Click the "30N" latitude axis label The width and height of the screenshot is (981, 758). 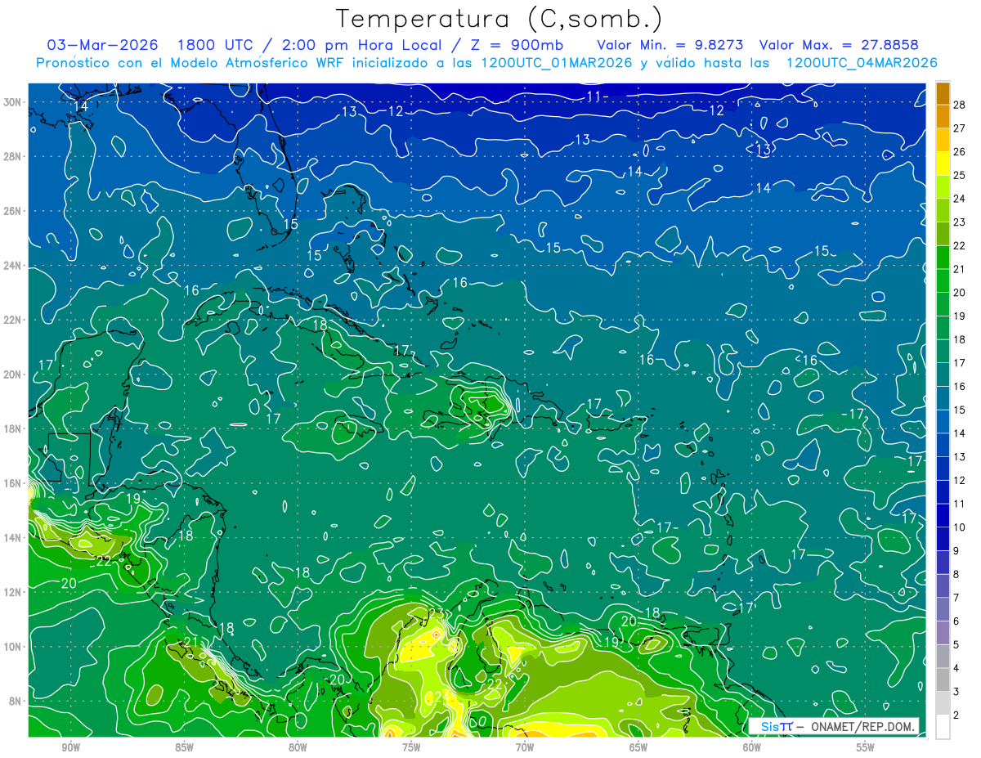click(12, 102)
